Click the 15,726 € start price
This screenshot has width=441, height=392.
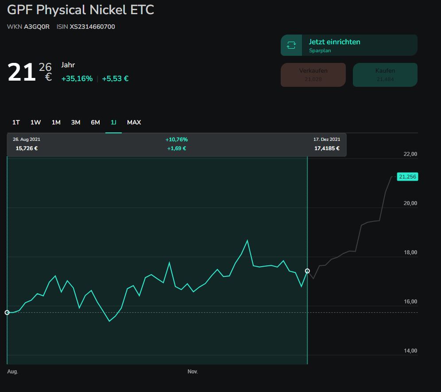pos(27,148)
